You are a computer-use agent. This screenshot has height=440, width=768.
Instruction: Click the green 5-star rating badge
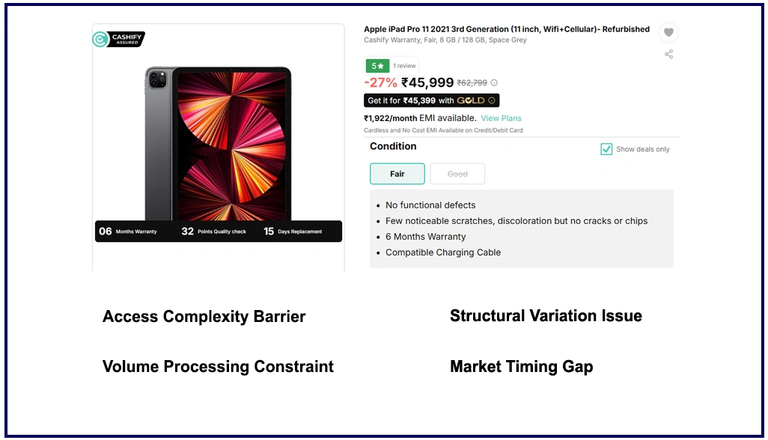[377, 66]
